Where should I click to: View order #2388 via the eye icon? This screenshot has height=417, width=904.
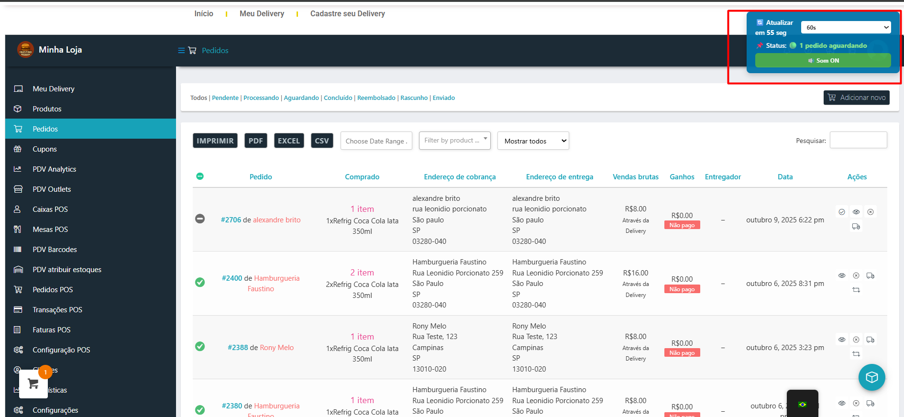(x=842, y=340)
